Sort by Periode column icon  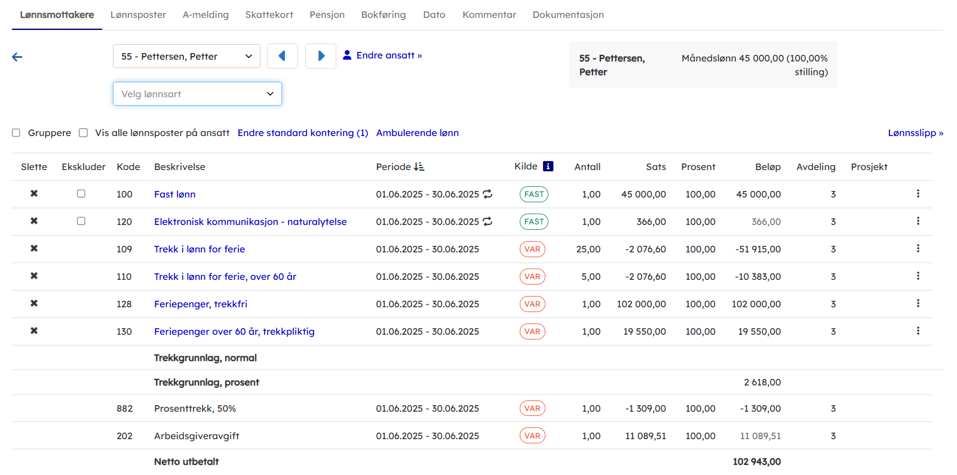click(x=419, y=167)
